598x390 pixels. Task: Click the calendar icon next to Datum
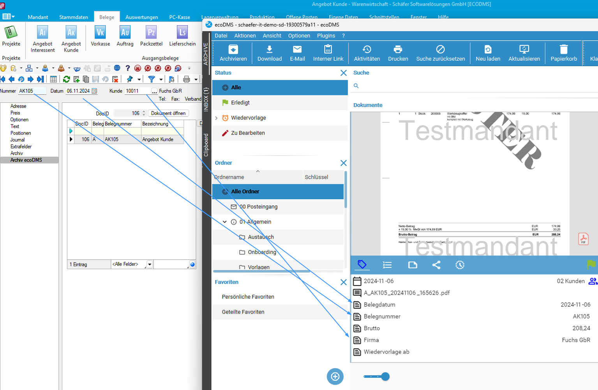tap(94, 91)
